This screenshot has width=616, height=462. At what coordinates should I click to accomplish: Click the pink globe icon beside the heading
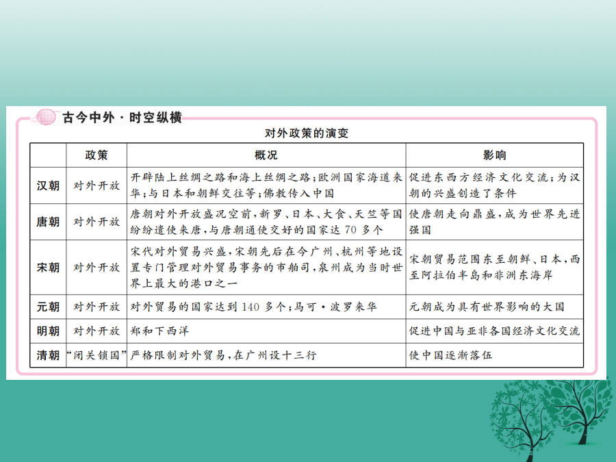(x=47, y=117)
